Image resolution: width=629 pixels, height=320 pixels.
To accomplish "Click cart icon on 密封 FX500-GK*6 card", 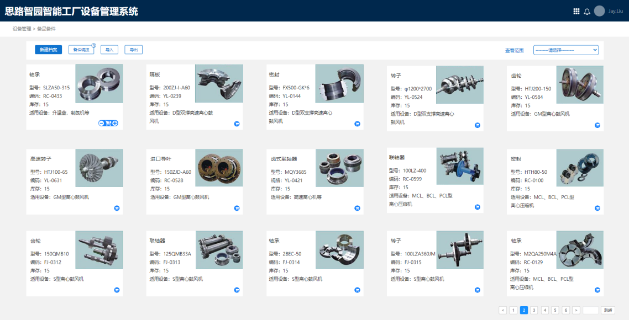I will [357, 124].
